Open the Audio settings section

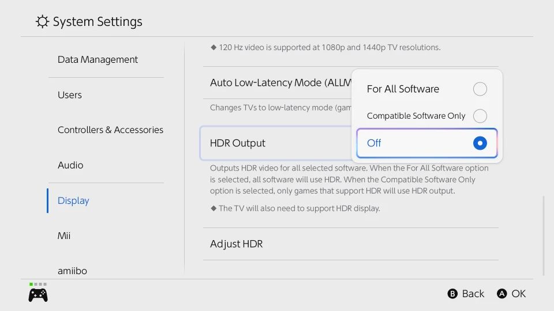[70, 165]
